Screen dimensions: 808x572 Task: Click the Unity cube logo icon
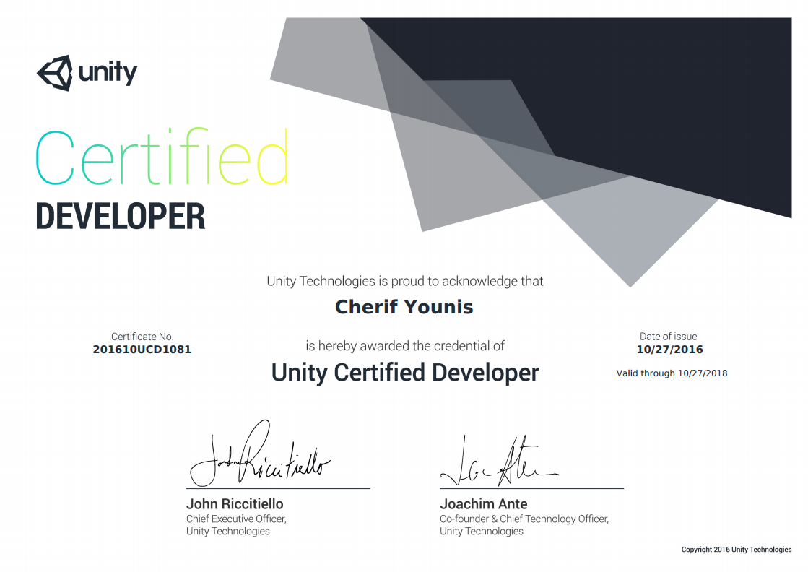coord(55,73)
